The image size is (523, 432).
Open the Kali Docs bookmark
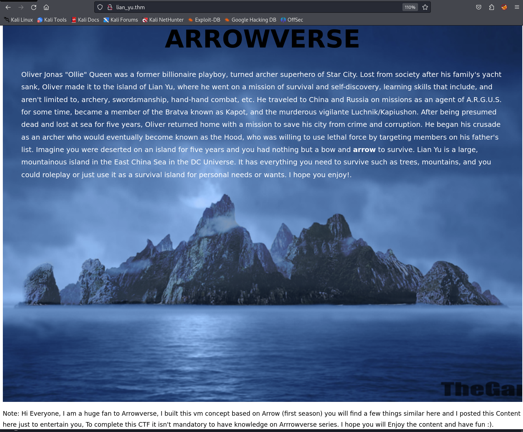pos(85,20)
